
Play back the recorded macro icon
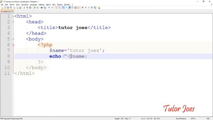click(x=89, y=8)
